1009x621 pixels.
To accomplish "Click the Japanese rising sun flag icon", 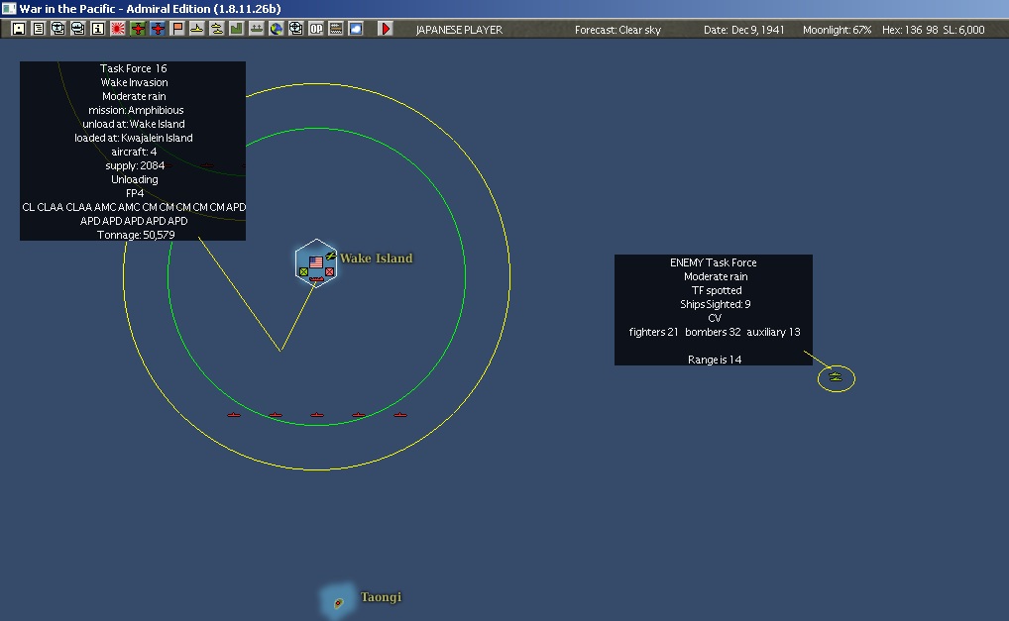I will point(118,29).
